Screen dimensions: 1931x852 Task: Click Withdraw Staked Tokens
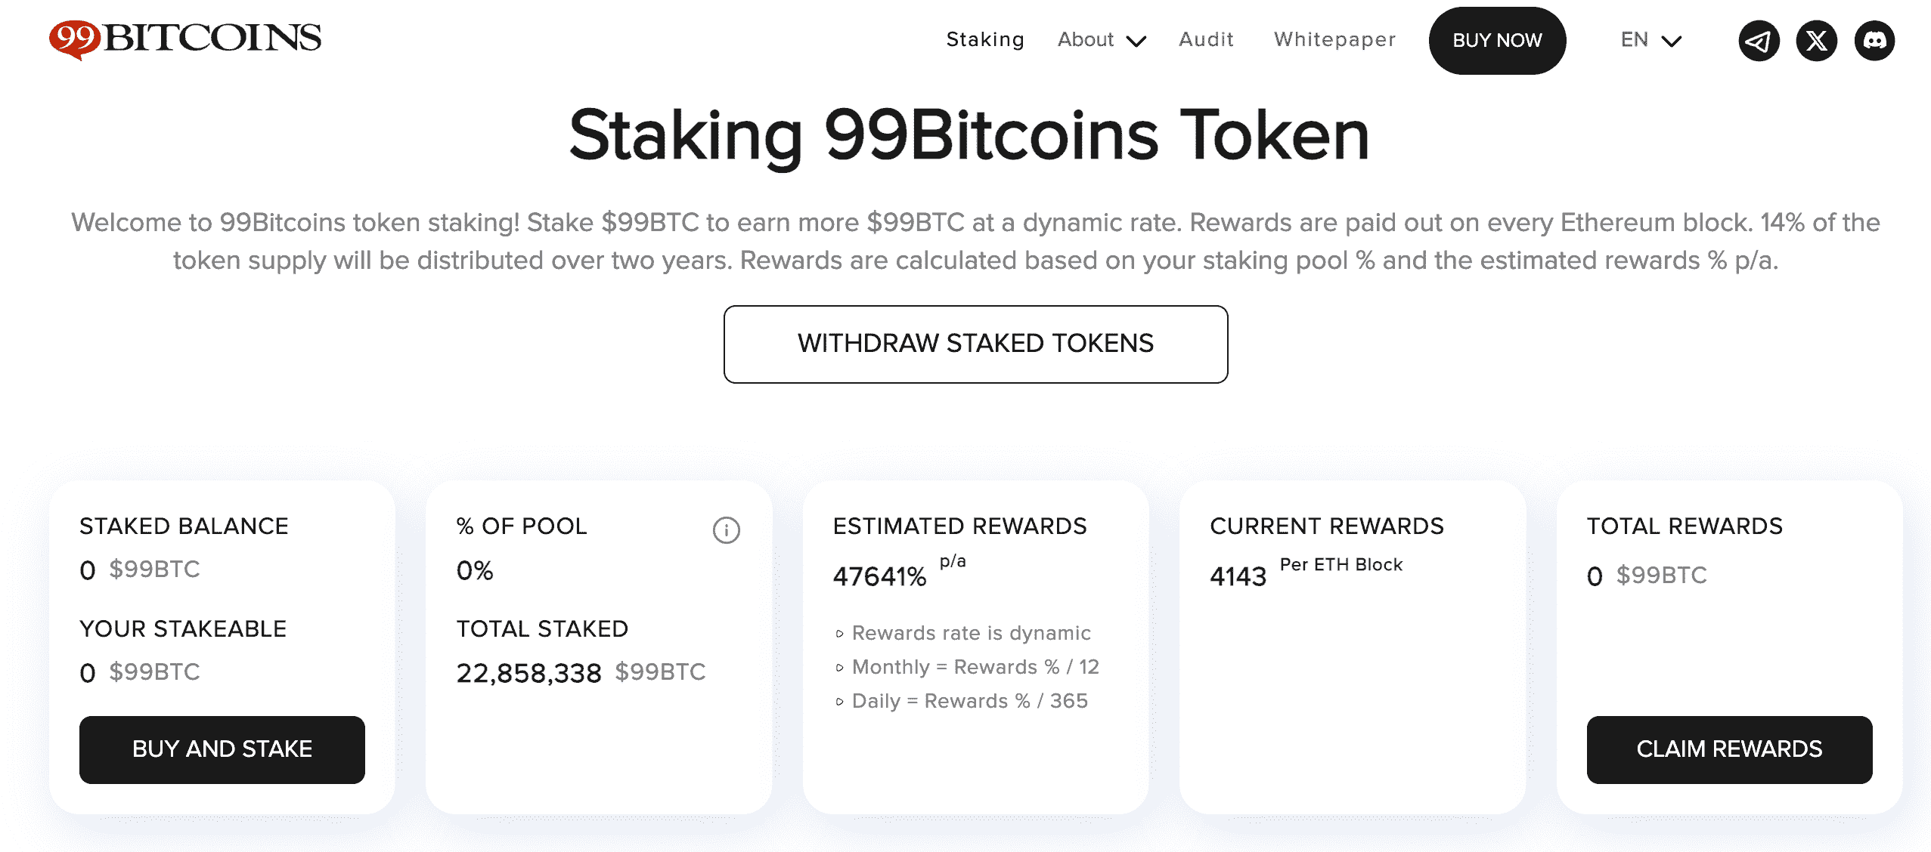[x=975, y=344]
